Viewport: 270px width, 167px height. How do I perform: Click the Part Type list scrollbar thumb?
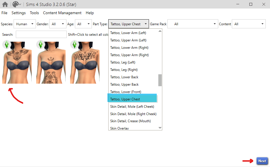(160, 80)
